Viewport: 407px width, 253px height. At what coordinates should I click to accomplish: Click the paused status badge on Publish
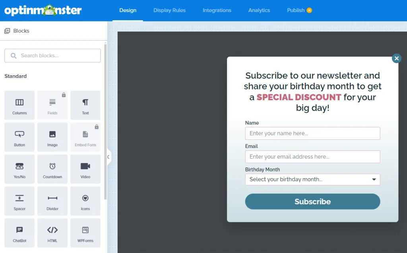click(x=309, y=10)
